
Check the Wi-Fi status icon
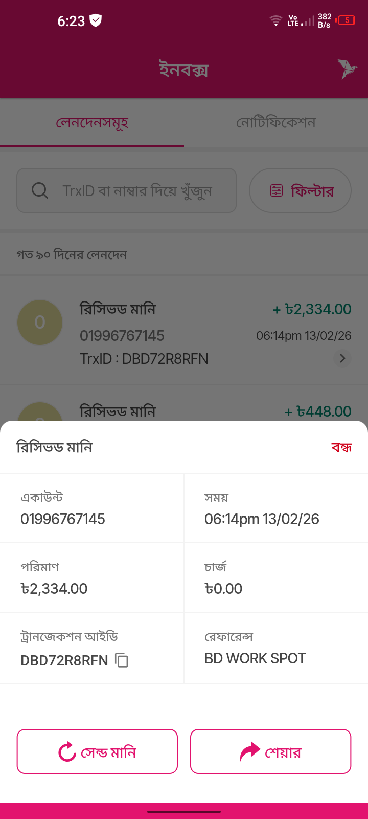tap(276, 21)
